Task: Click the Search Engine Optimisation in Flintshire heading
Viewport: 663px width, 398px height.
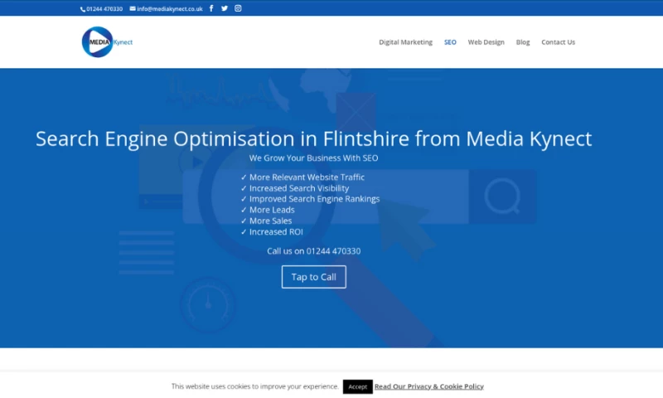Action: (313, 138)
